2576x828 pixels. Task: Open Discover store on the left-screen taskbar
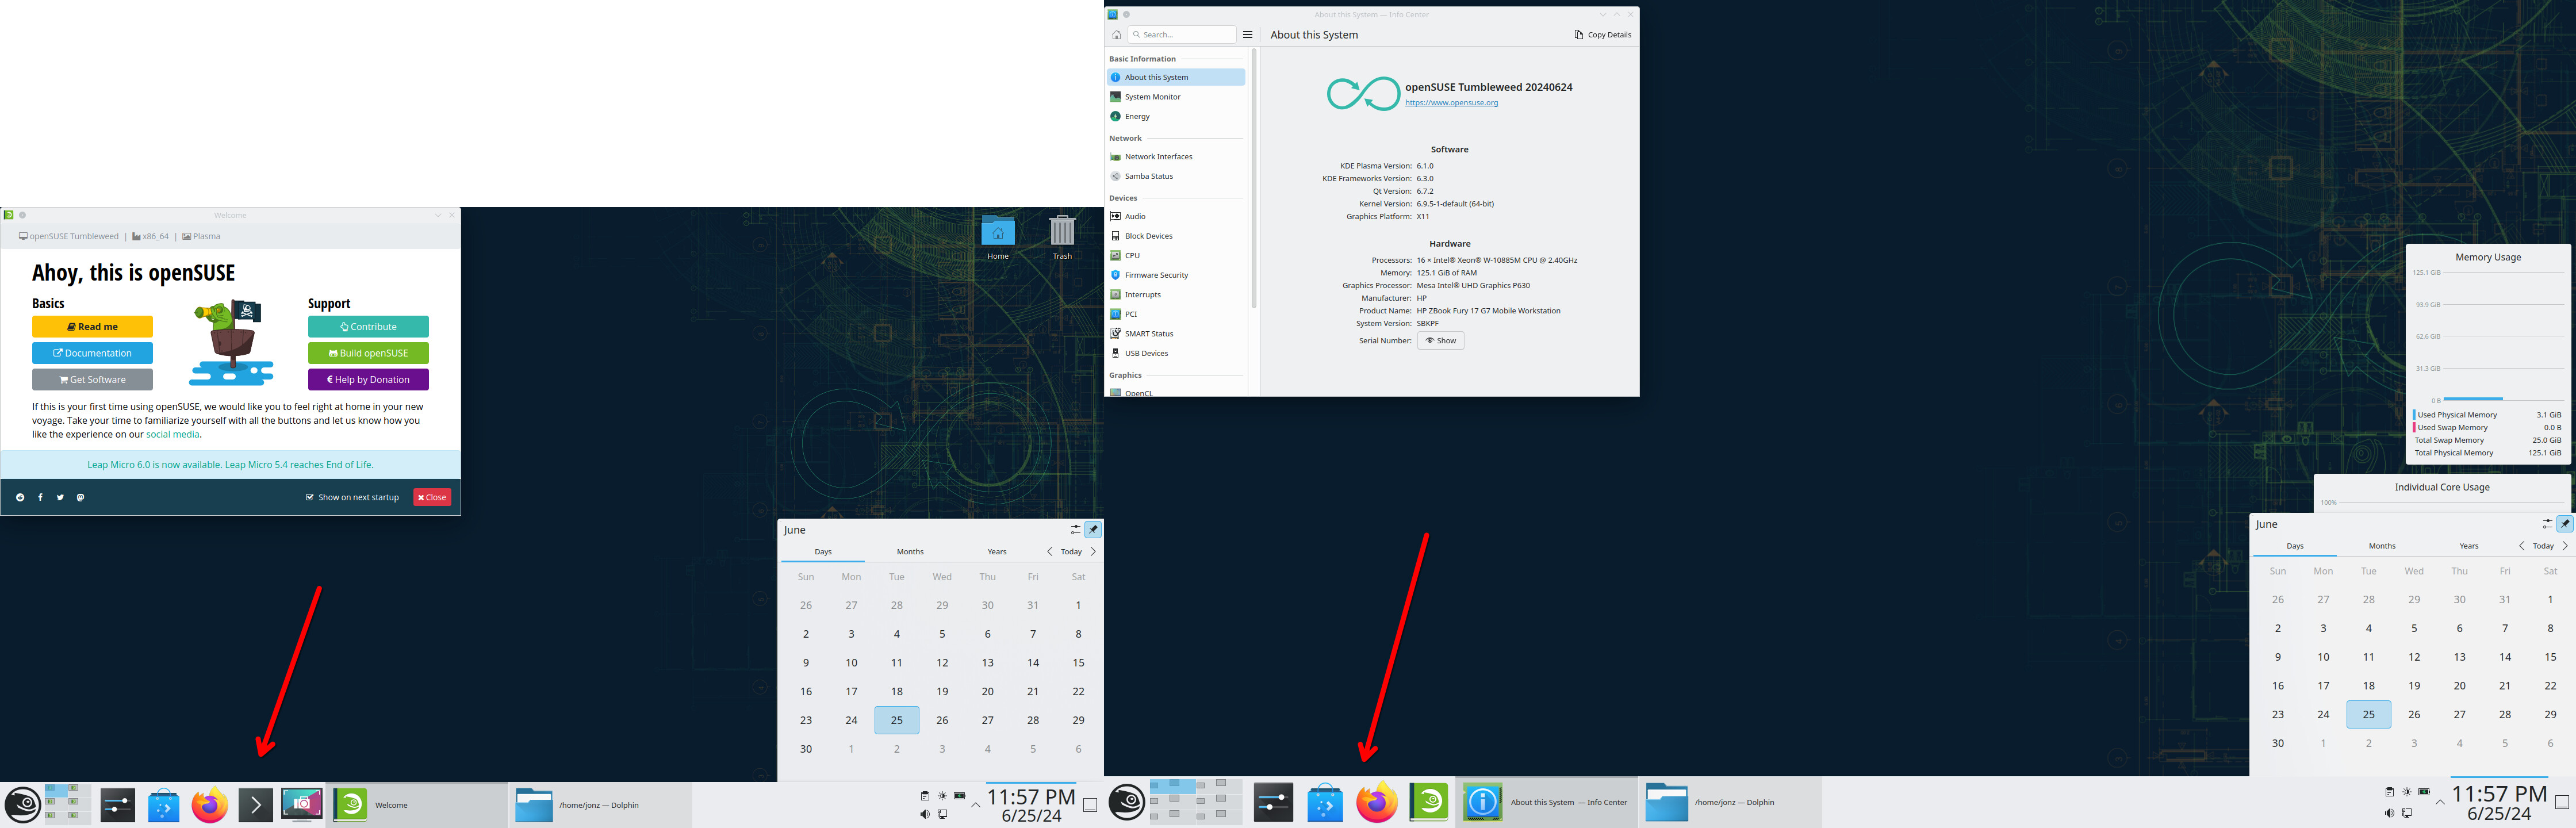pos(163,805)
